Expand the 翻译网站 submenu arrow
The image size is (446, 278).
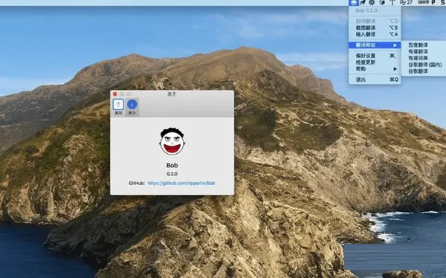point(395,45)
